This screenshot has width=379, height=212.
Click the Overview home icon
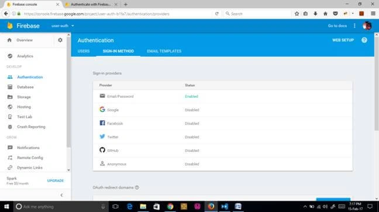tap(9, 40)
